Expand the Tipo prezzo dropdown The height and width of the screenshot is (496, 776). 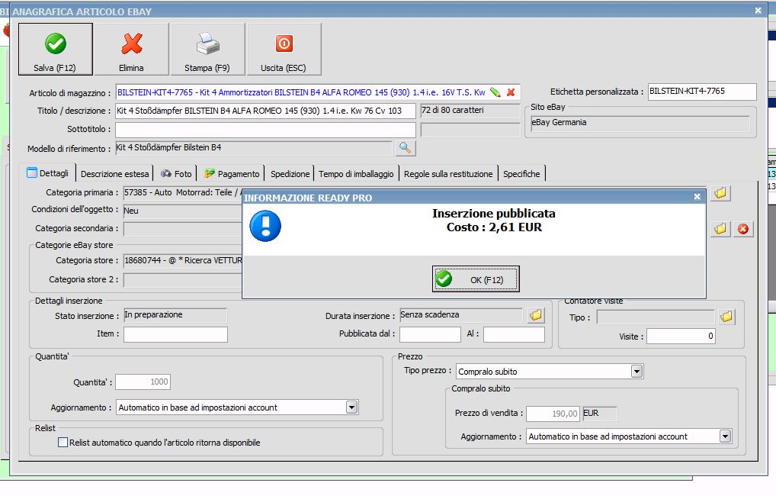[637, 371]
